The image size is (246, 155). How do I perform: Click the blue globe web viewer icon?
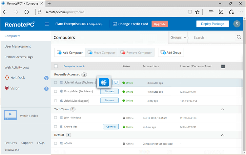pyautogui.click(x=104, y=82)
